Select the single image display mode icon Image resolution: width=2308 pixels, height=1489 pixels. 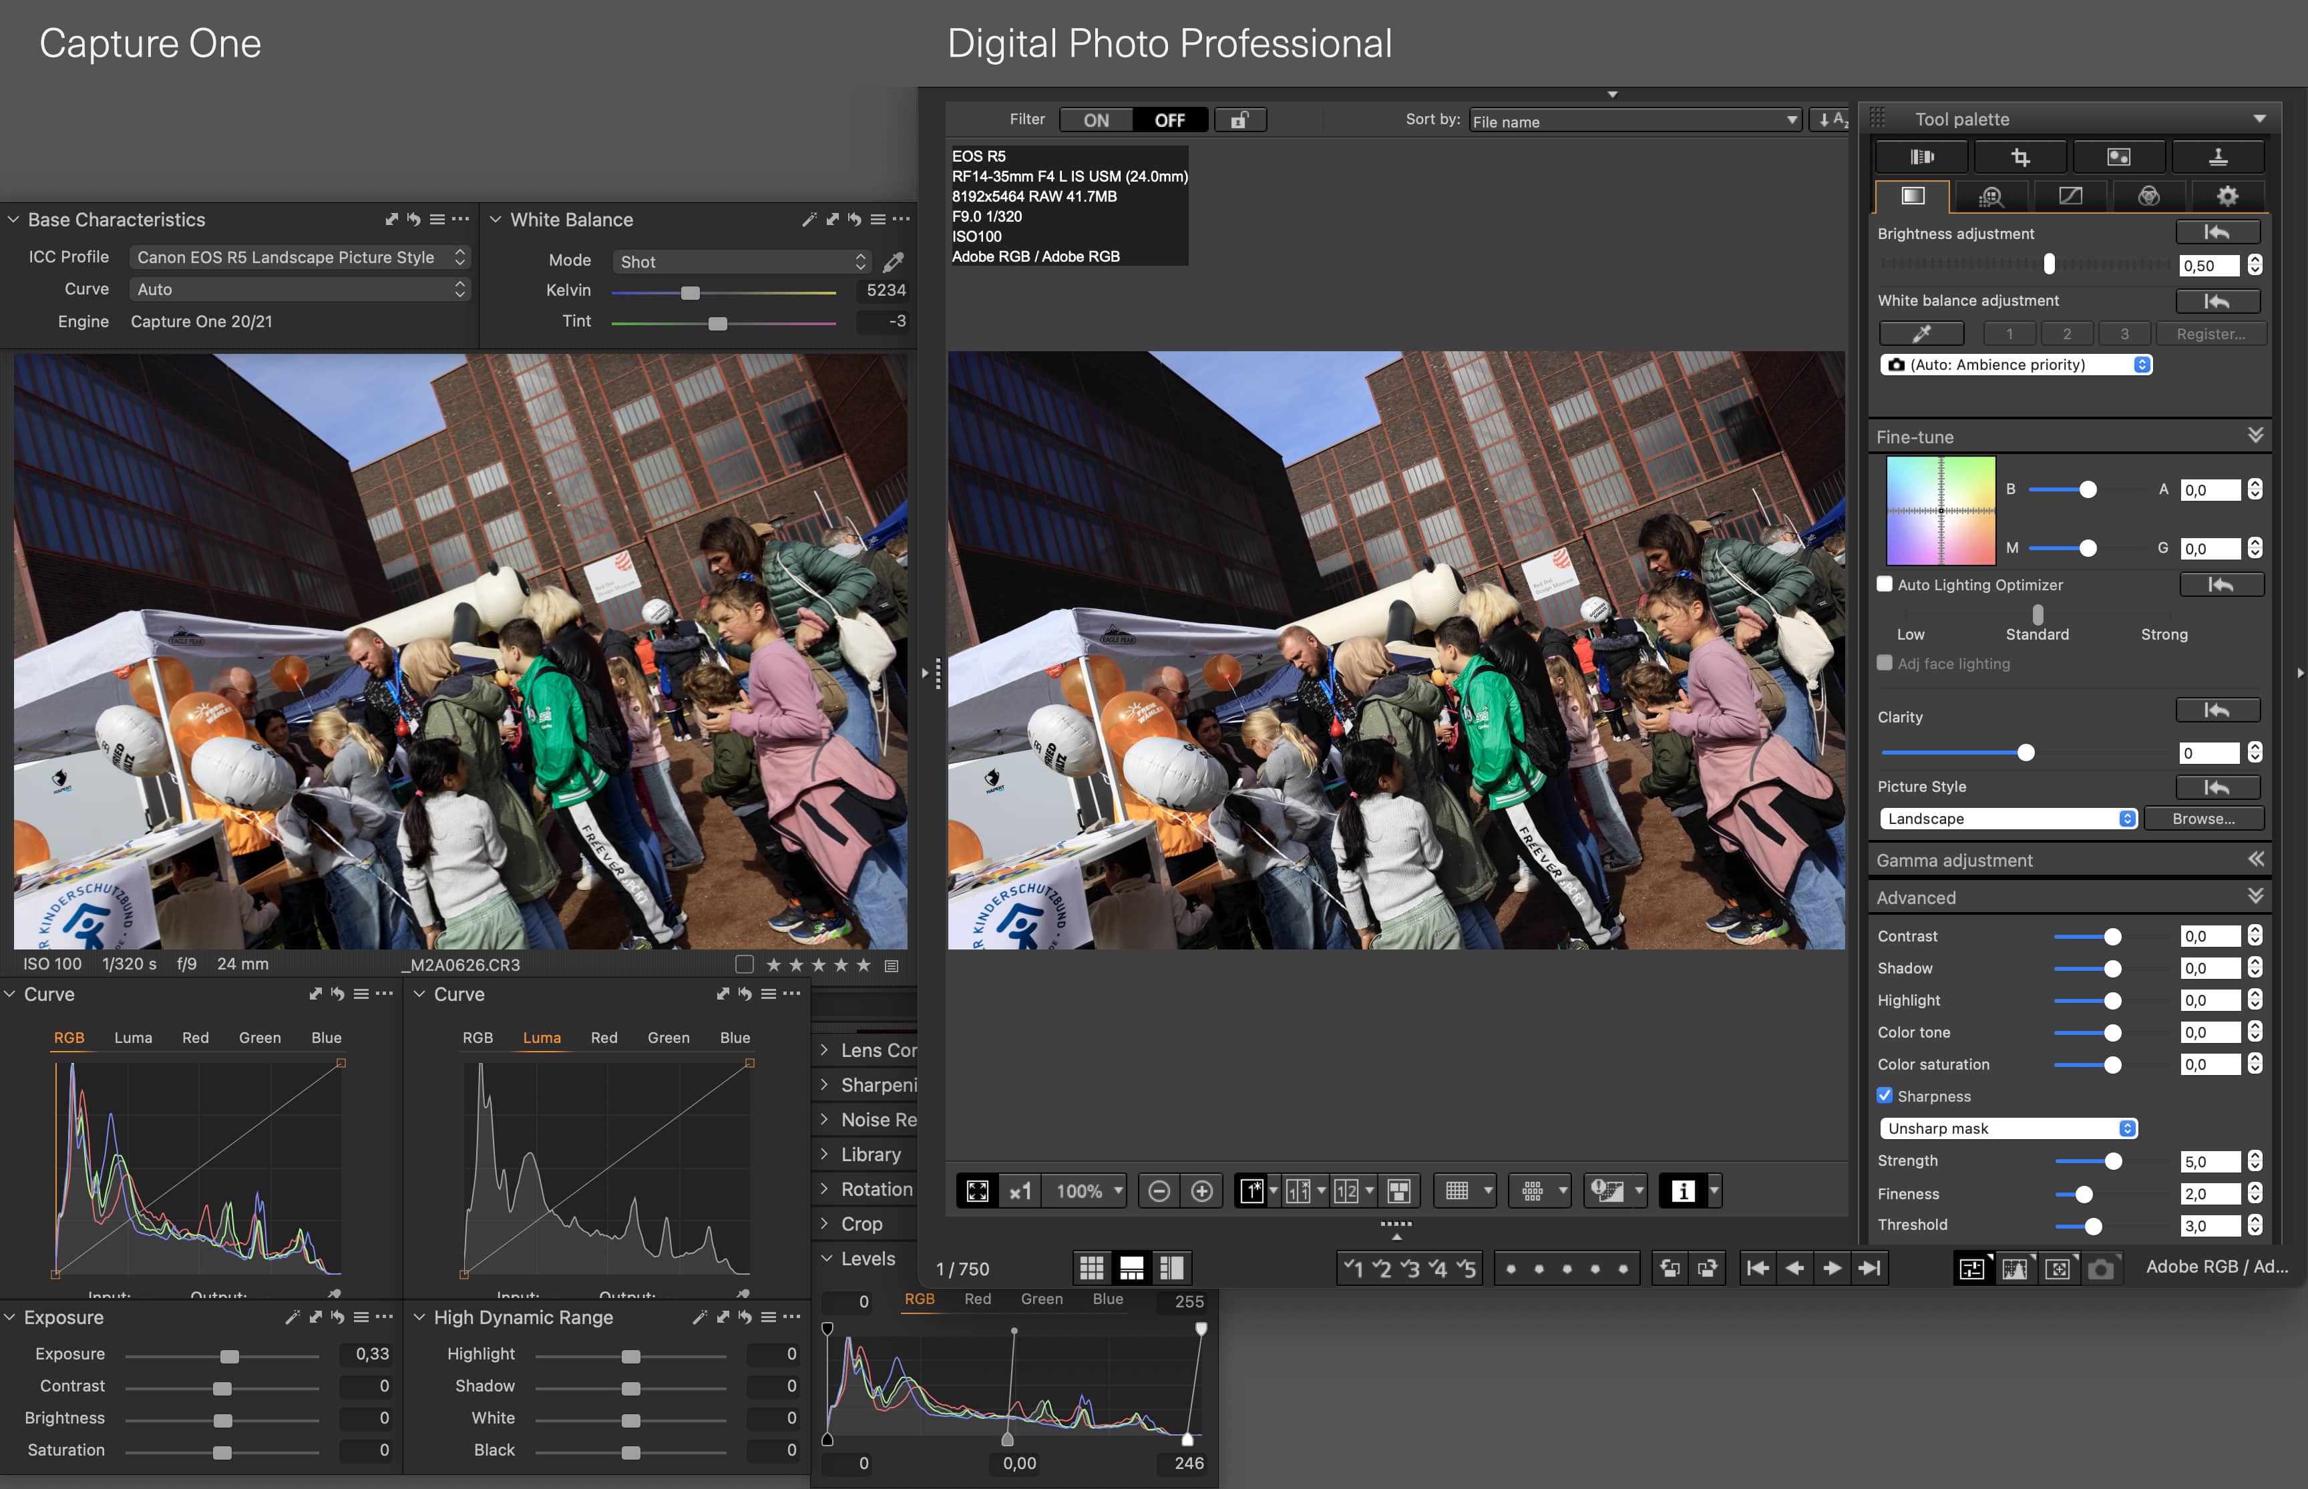[1252, 1191]
